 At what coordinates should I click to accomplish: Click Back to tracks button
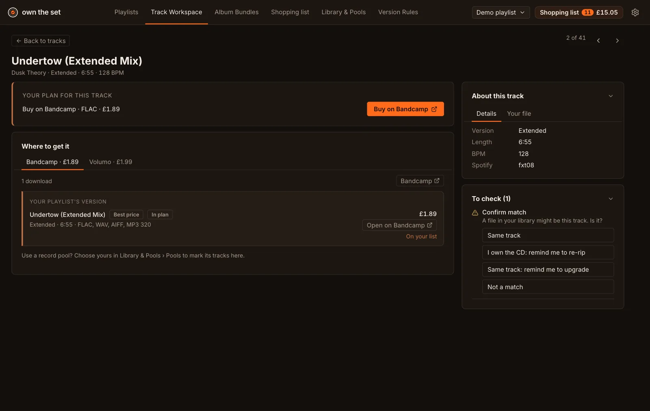point(41,41)
